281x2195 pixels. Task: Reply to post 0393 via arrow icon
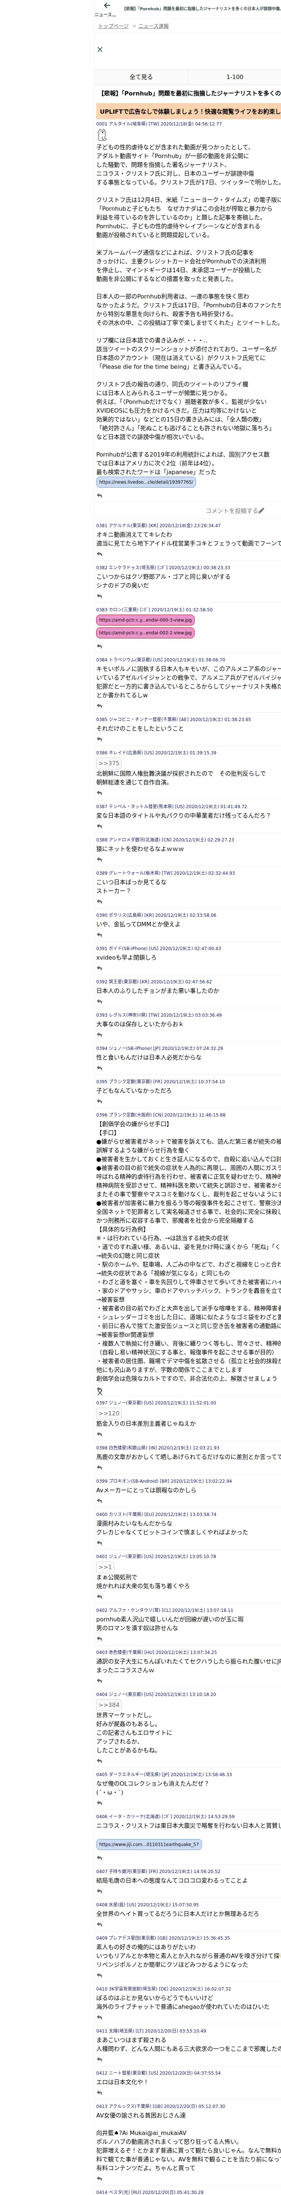coord(100,1035)
